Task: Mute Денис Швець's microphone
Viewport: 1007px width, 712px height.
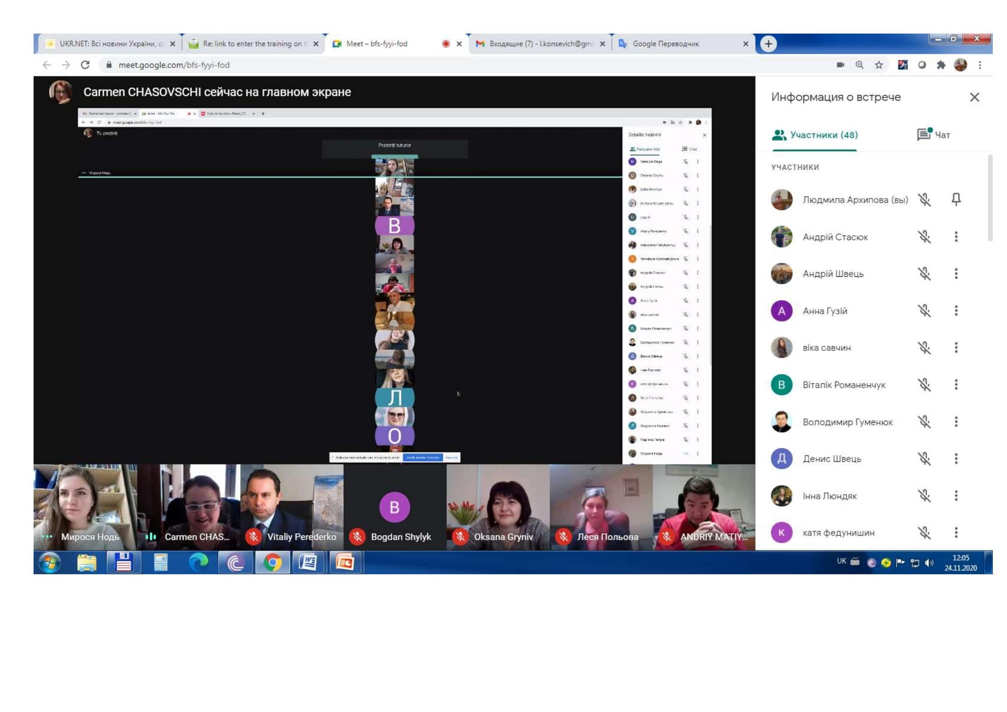Action: pos(924,458)
